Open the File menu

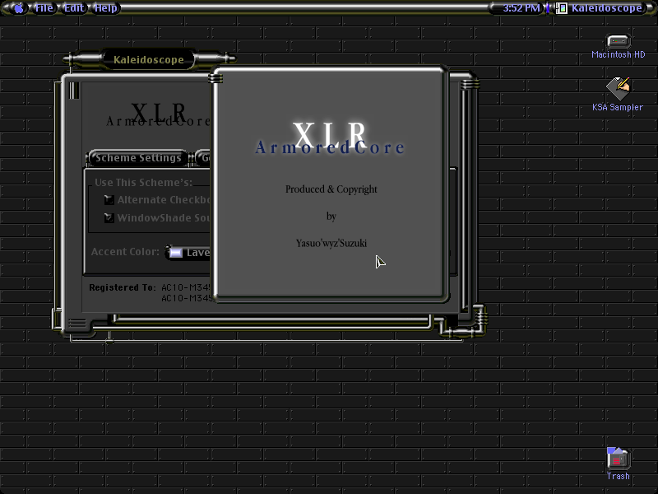[44, 8]
